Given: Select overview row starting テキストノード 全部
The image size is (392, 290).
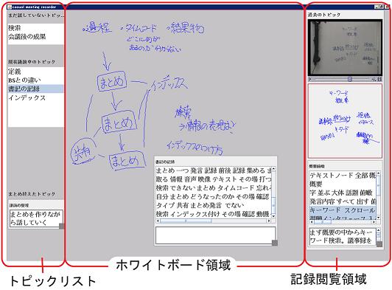Looking at the screenshot, I should pyautogui.click(x=343, y=176).
